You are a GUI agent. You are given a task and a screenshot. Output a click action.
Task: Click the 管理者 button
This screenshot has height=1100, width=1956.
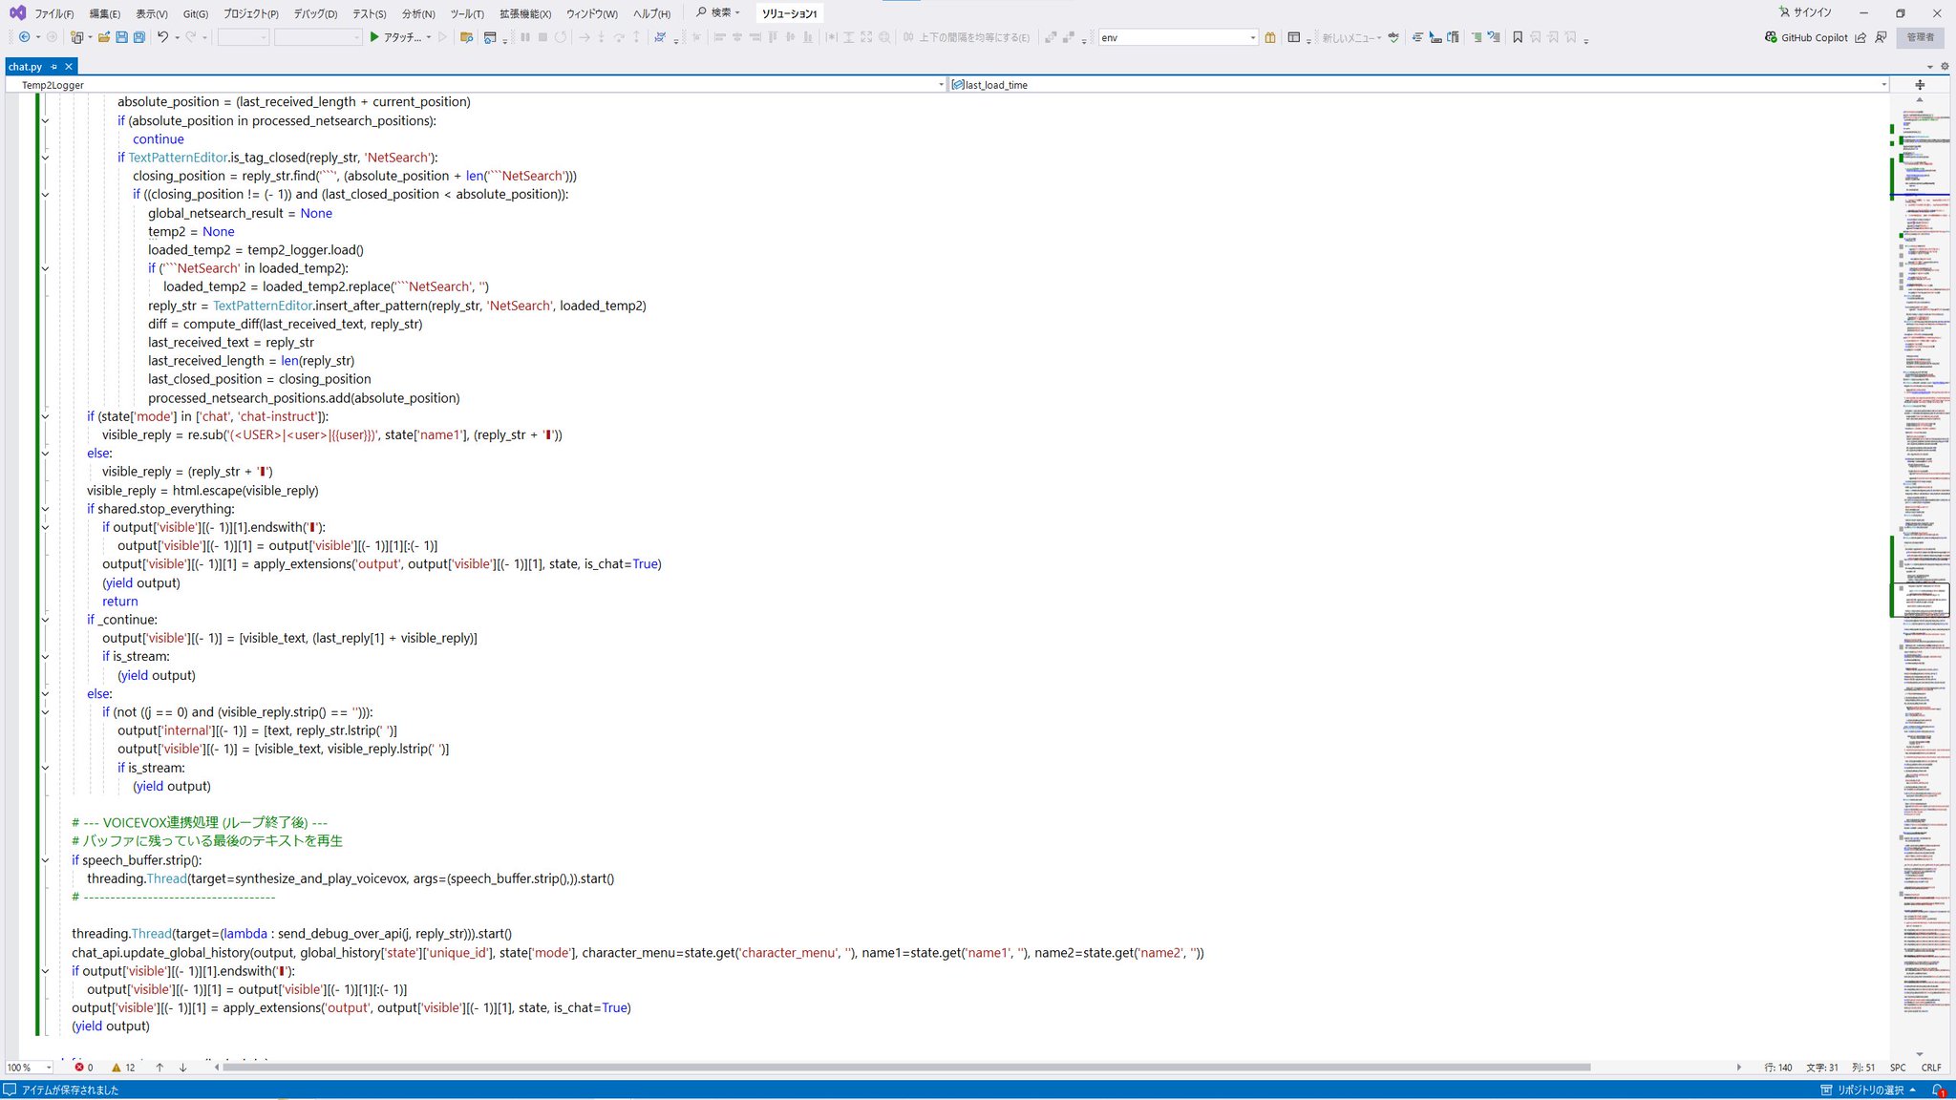tap(1921, 37)
